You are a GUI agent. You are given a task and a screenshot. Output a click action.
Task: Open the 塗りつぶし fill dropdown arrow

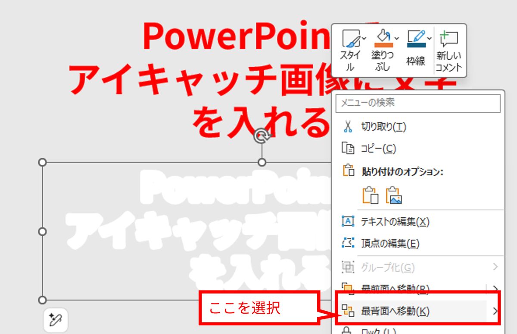(x=397, y=39)
